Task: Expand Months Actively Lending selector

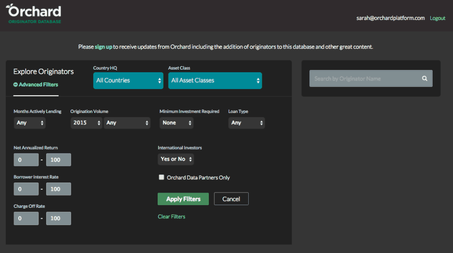Action: [29, 123]
